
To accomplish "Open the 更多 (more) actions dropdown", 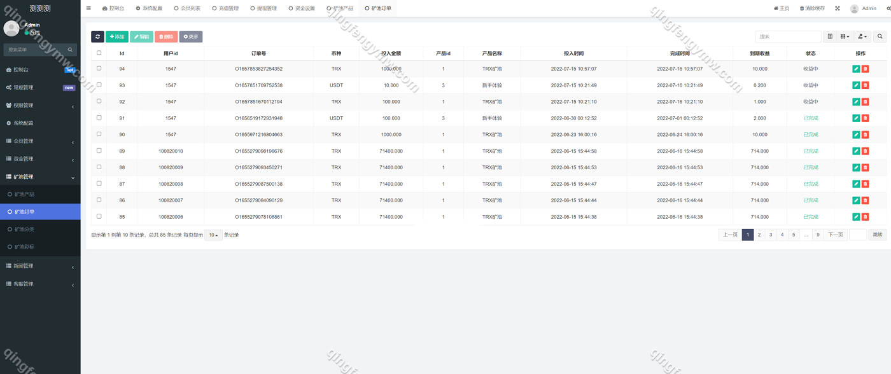I will (191, 37).
